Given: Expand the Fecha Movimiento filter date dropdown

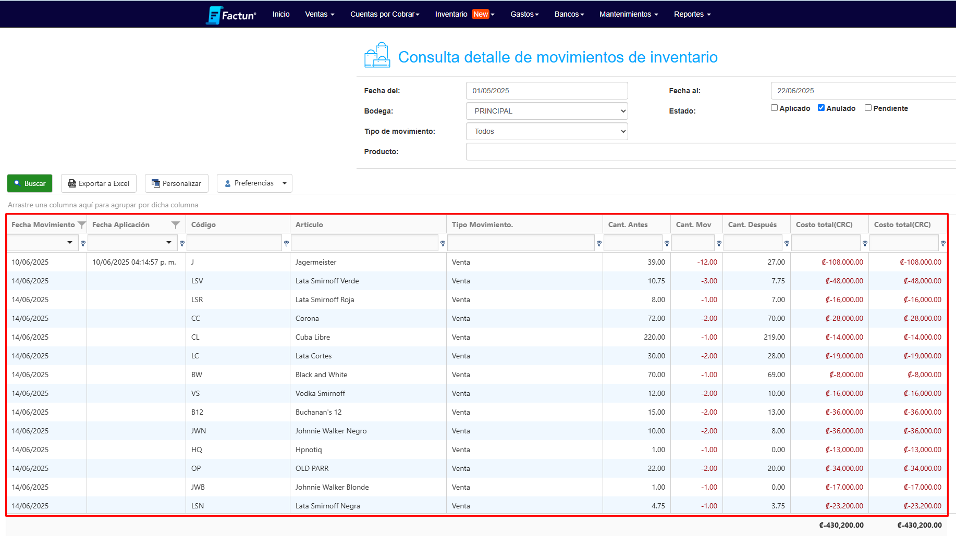Looking at the screenshot, I should coord(70,243).
